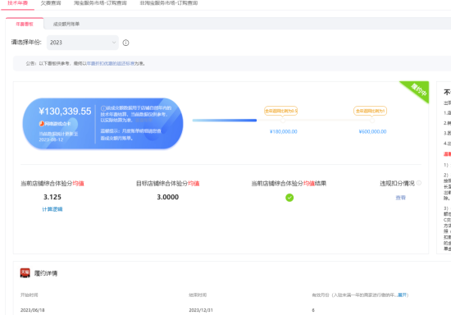Open 非淘宝服务市场-订购查询 tab
Viewport: 451px width, 315px height.
tap(169, 3)
